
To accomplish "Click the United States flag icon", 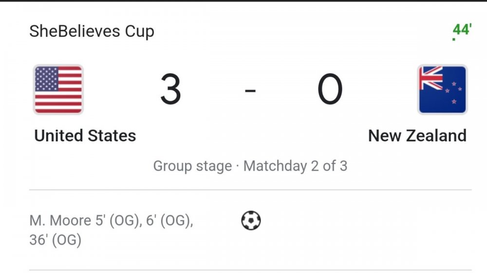I will [x=58, y=90].
